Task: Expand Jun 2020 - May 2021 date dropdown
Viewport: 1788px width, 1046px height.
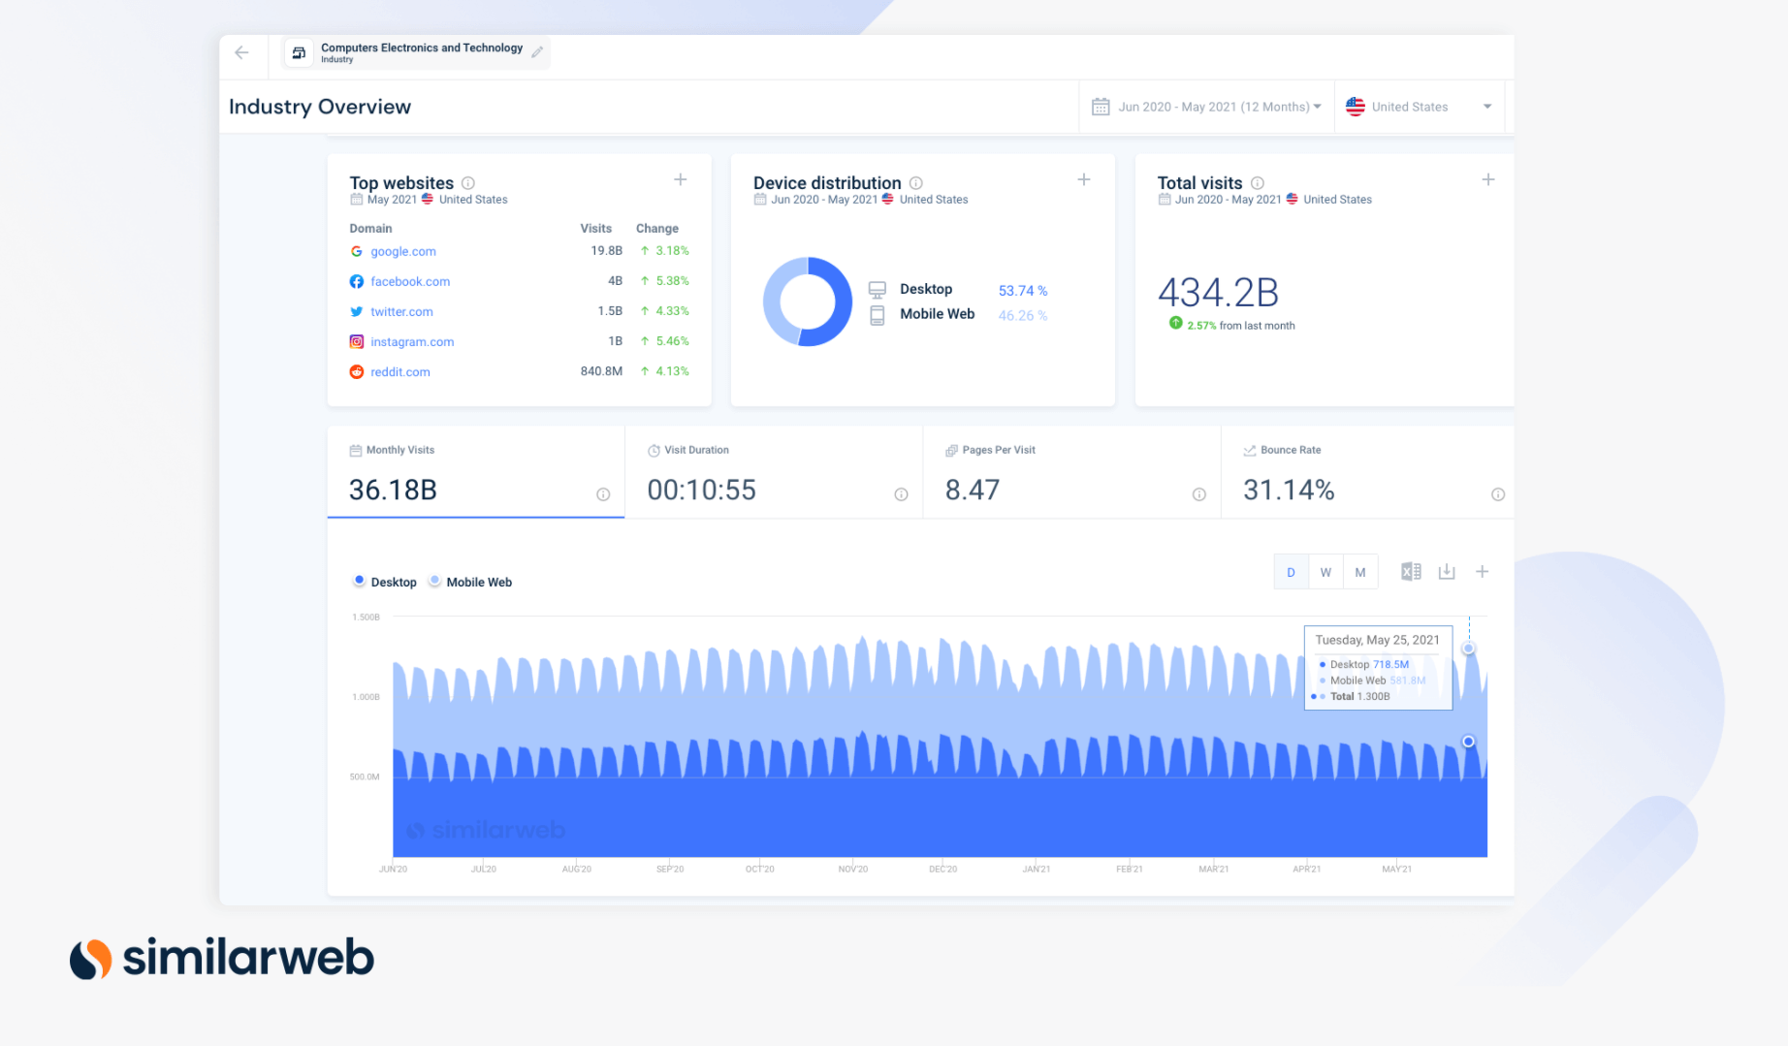Action: (1220, 107)
